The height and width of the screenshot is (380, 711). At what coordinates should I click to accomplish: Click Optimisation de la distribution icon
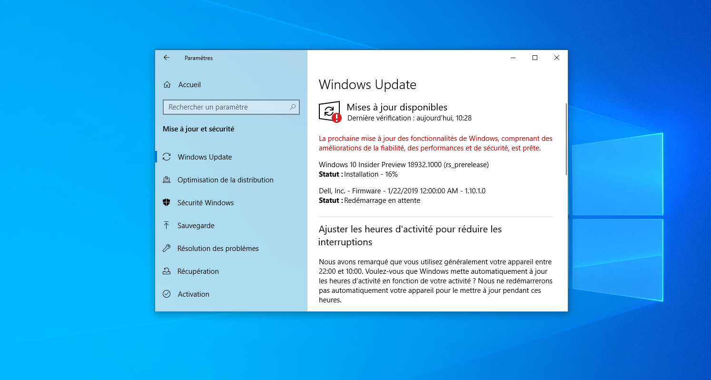[x=167, y=180]
